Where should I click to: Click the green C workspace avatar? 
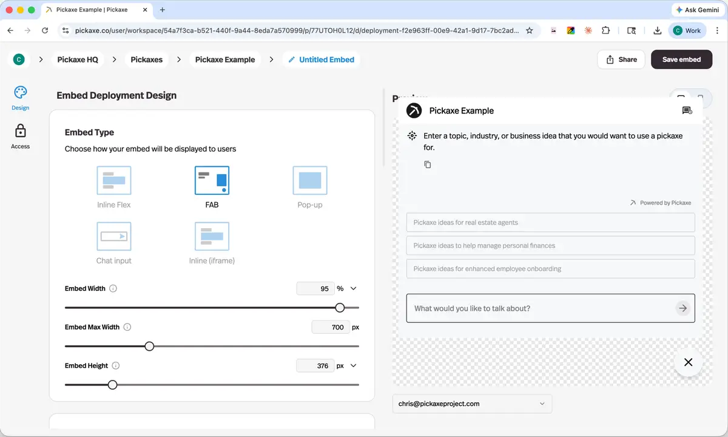pyautogui.click(x=19, y=59)
